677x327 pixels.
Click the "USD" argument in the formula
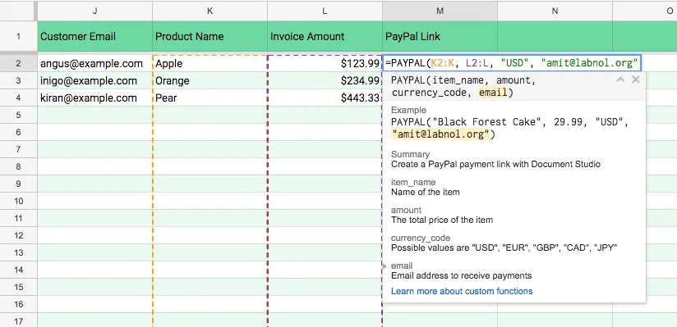515,63
